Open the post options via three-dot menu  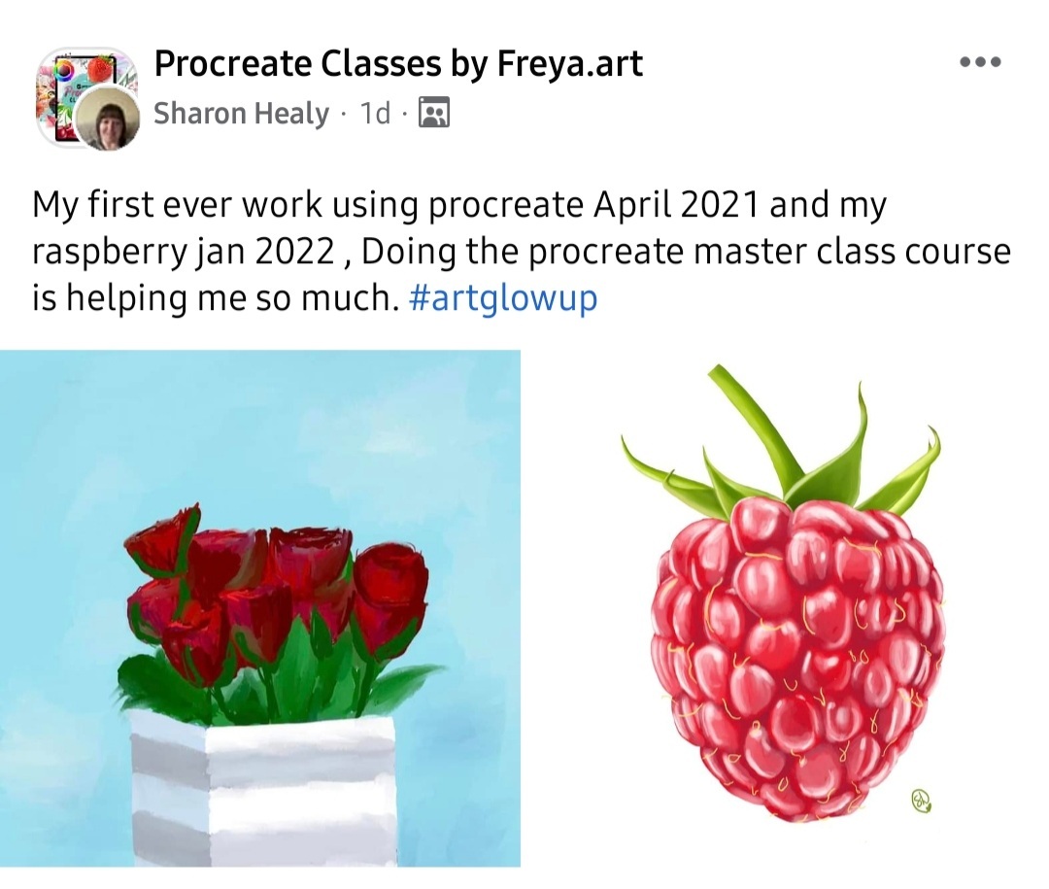pyautogui.click(x=981, y=60)
